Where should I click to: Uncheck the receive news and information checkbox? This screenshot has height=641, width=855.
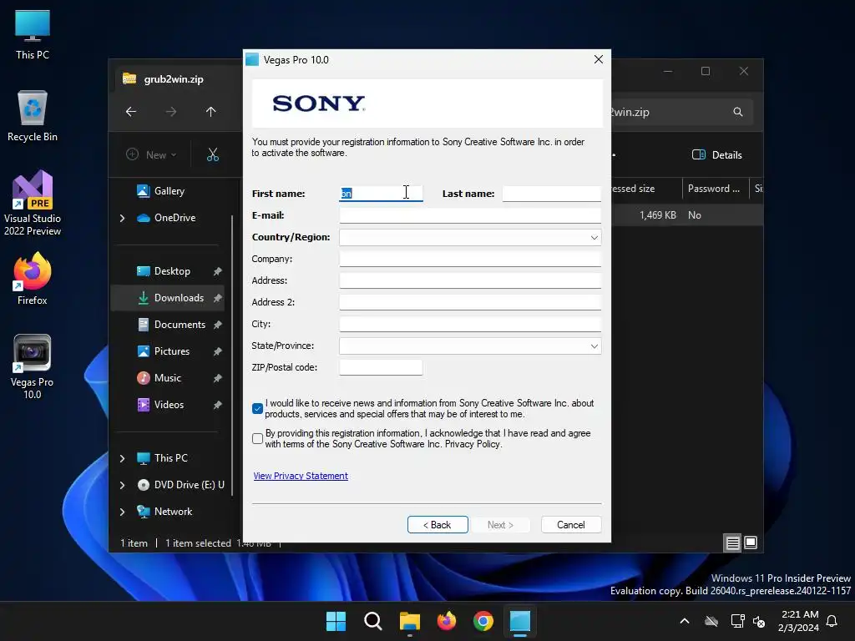coord(258,408)
